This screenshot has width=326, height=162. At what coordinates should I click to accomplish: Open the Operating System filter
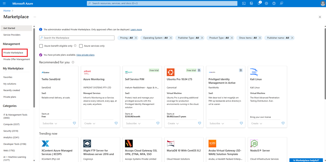(155, 38)
